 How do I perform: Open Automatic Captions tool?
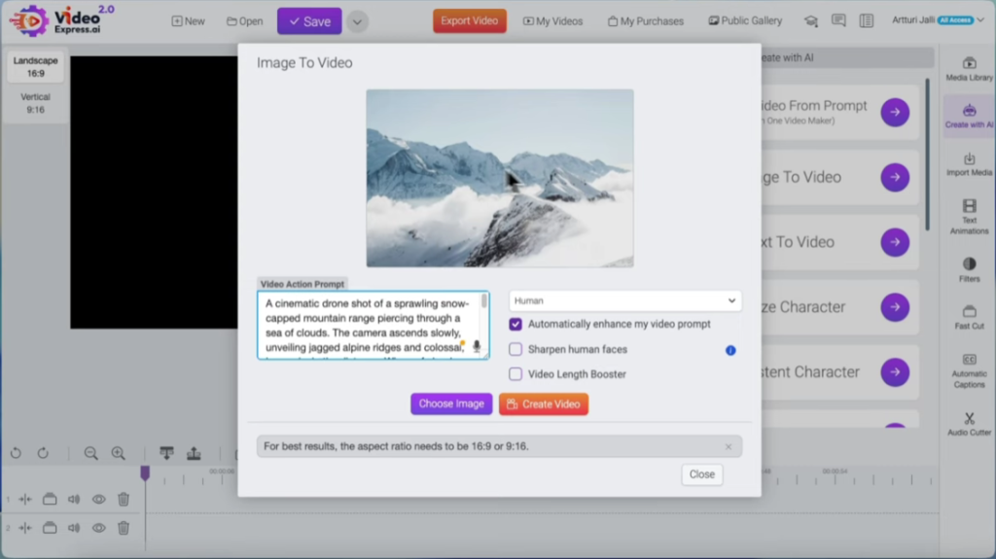[969, 371]
